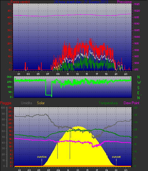Viewport: 148px width, 171px height.
Task: Click the Dew Point legend label
Action: click(x=132, y=103)
